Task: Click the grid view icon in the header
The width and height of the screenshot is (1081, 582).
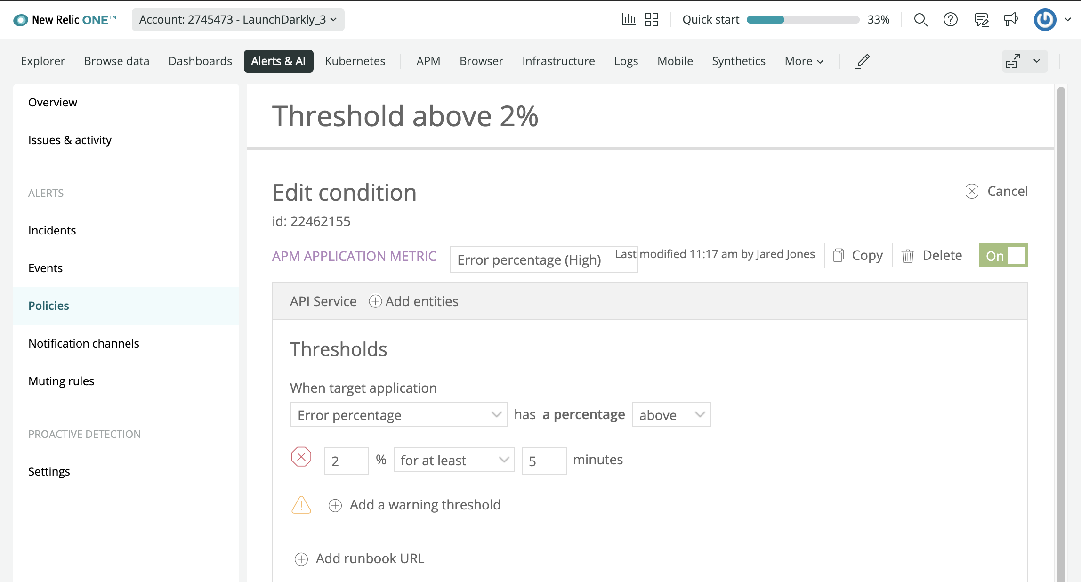Action: [652, 20]
